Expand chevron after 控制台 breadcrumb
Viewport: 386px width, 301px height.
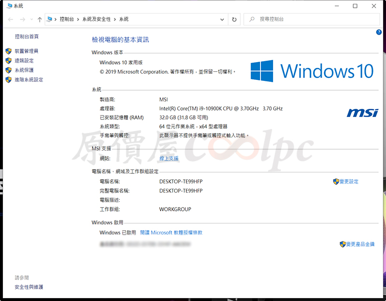[78, 19]
